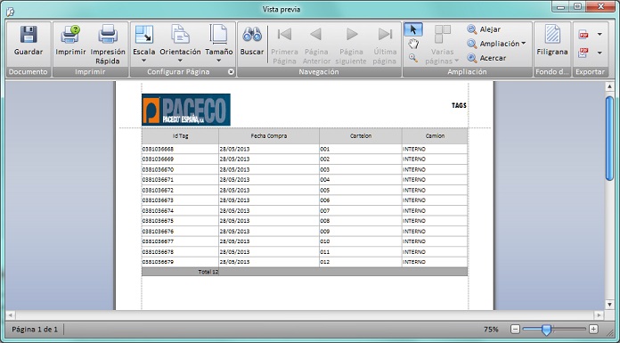This screenshot has height=343, width=620.
Task: Click the scroll up arrow
Action: [x=609, y=86]
